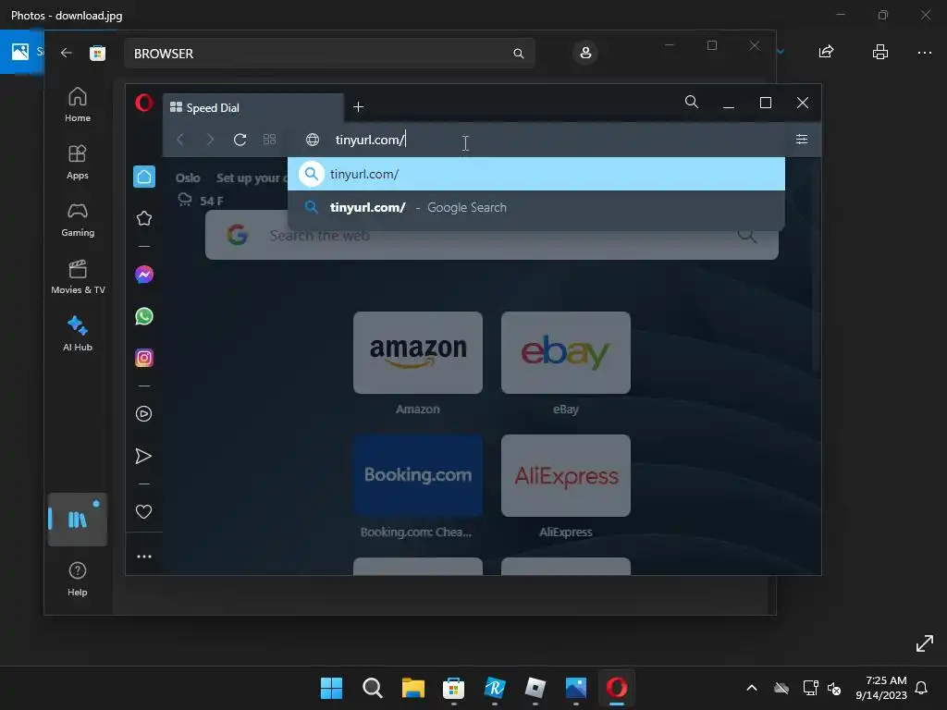
Task: Select tinyurl.com/ Google Search suggestion
Action: coord(536,207)
